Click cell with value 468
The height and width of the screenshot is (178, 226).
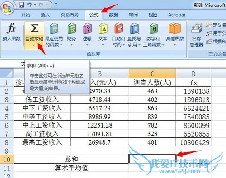[152, 91]
